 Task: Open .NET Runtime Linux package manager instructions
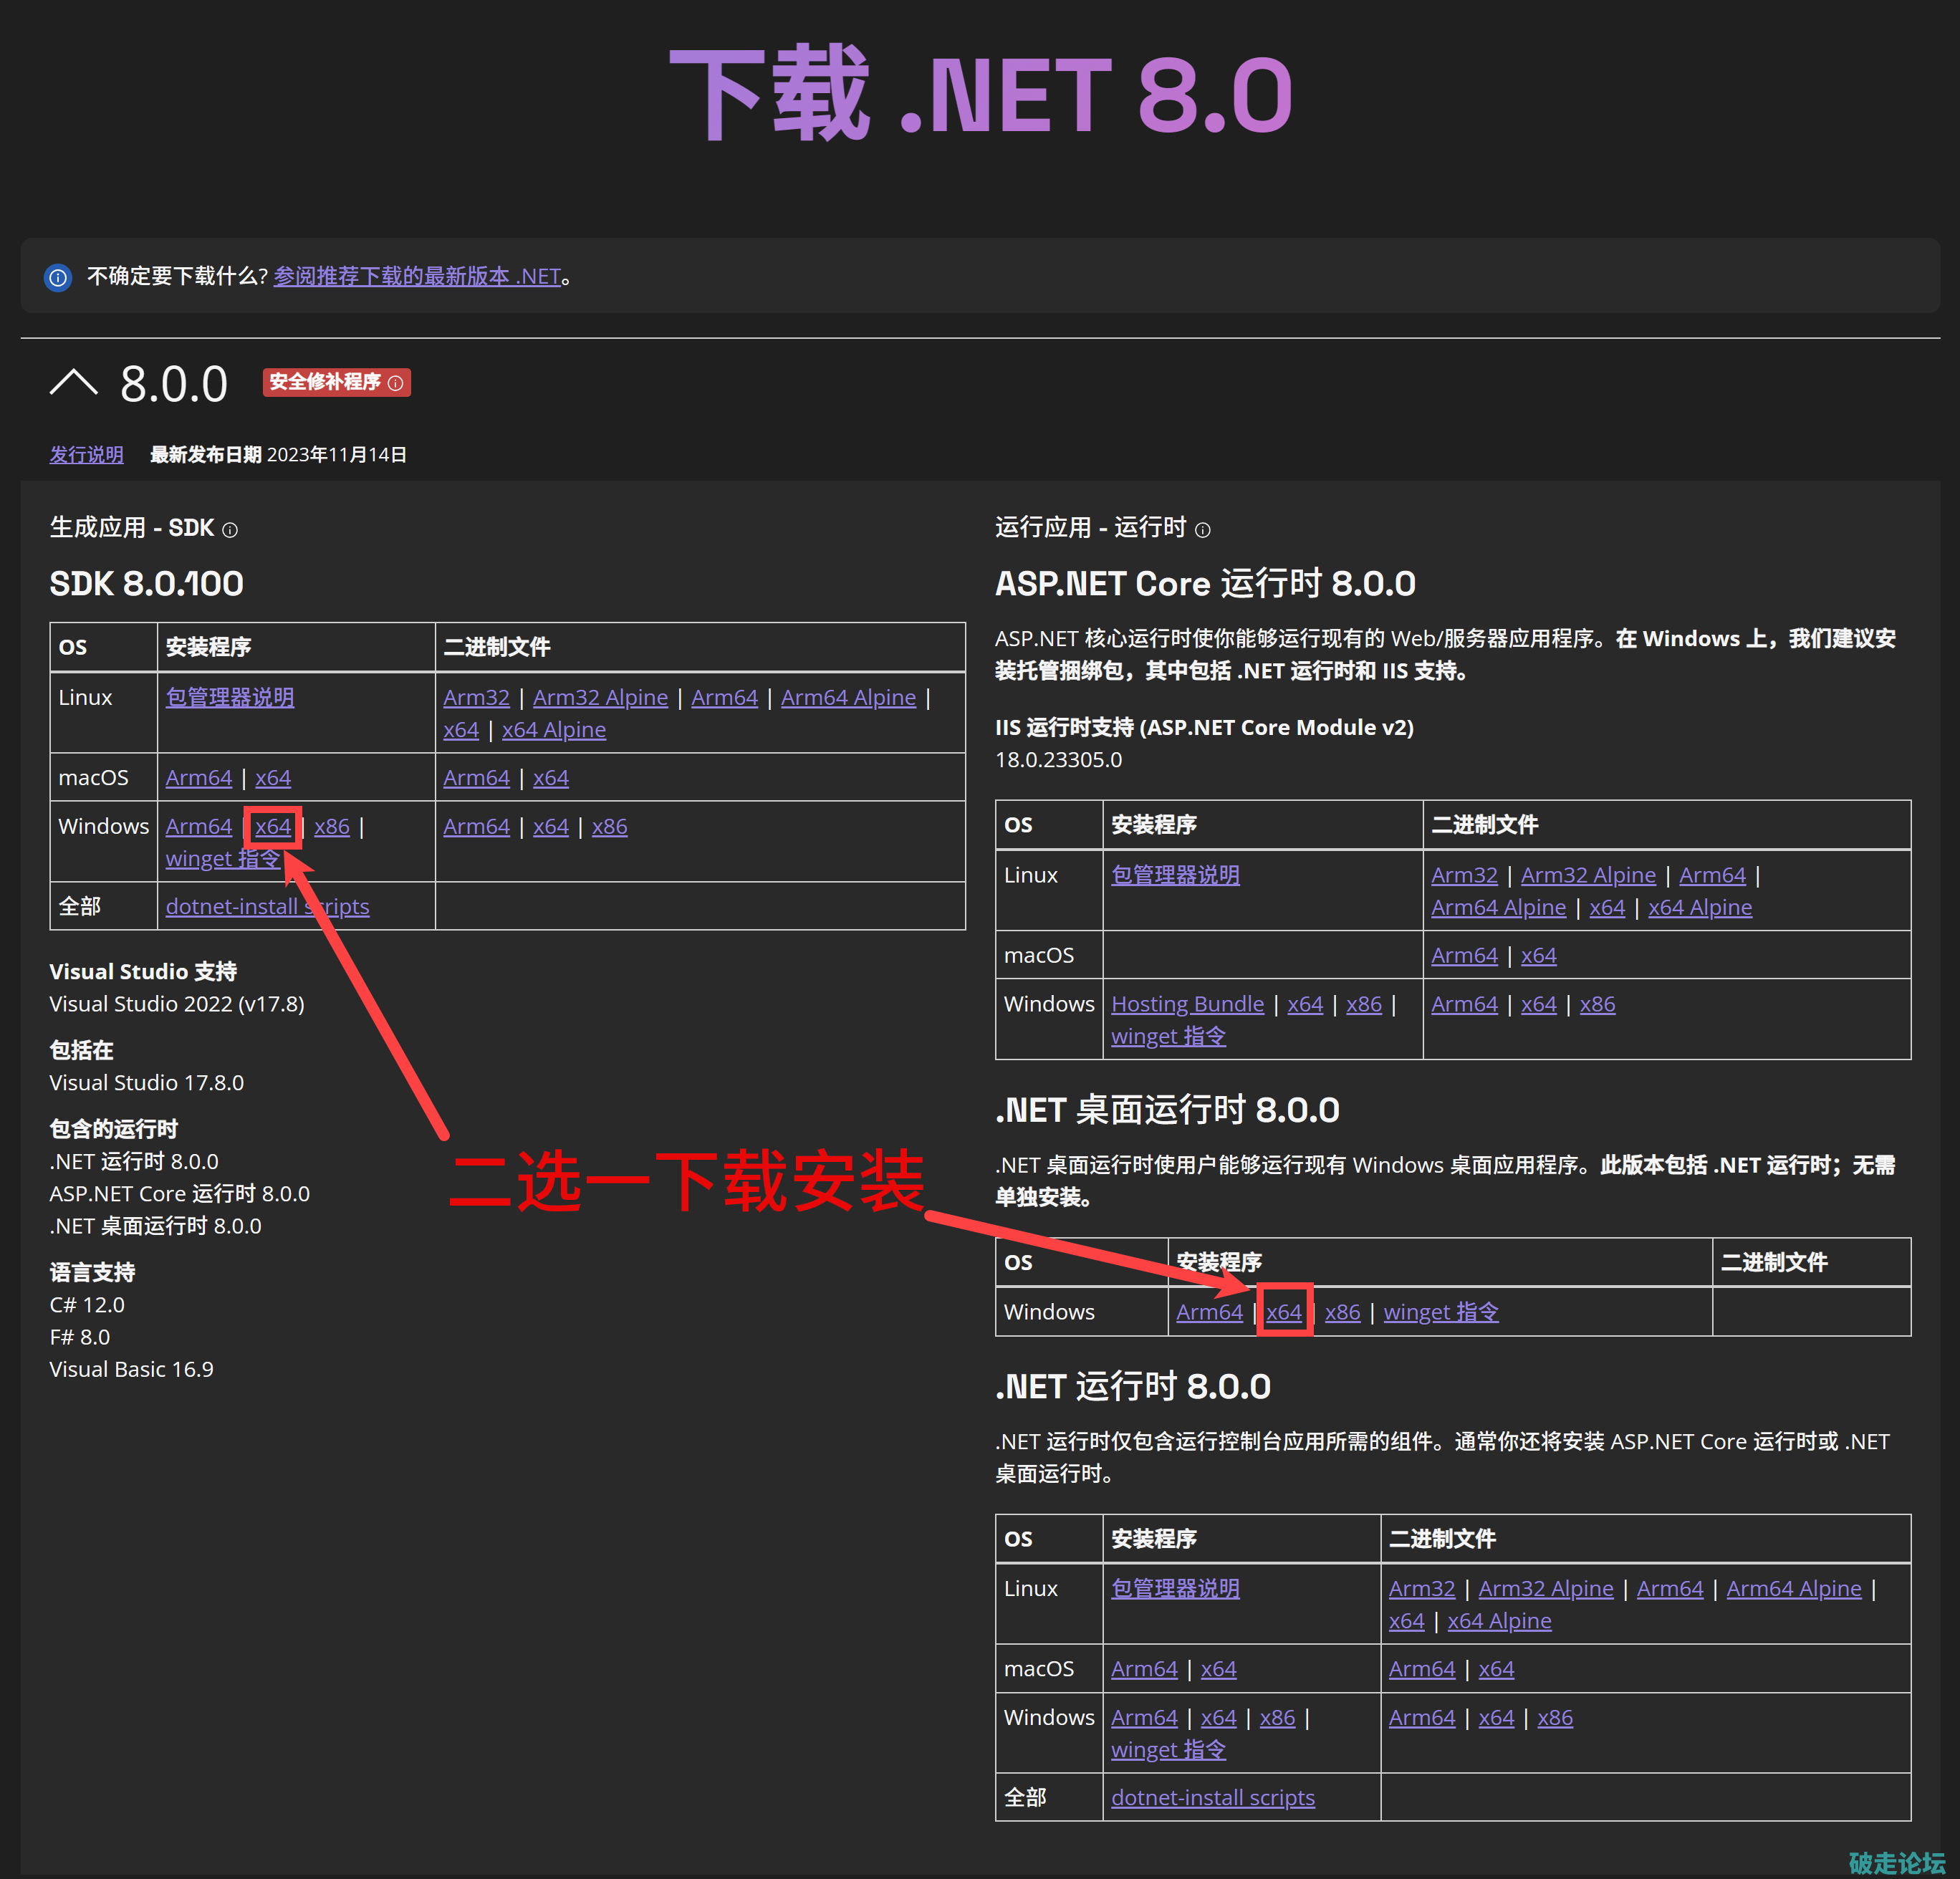click(1176, 1589)
